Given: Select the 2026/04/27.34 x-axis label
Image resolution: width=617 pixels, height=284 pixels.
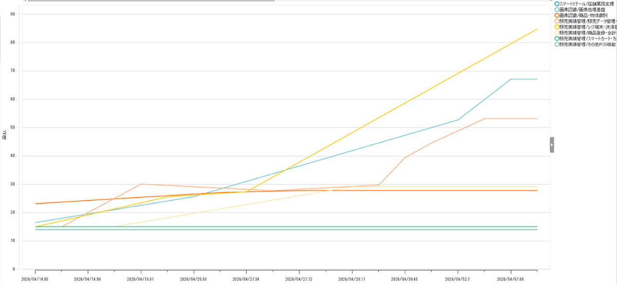Looking at the screenshot, I should click(x=246, y=278).
